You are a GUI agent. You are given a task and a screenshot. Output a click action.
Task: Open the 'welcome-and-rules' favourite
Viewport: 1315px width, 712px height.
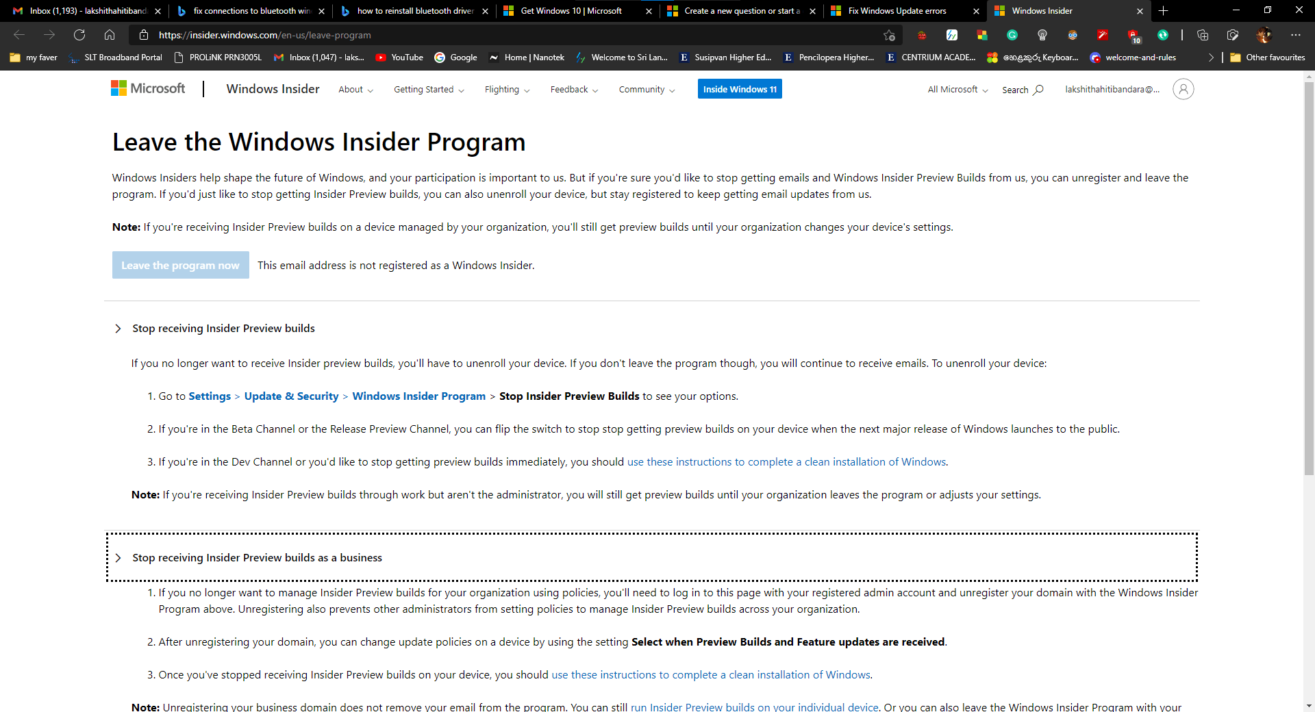1133,58
